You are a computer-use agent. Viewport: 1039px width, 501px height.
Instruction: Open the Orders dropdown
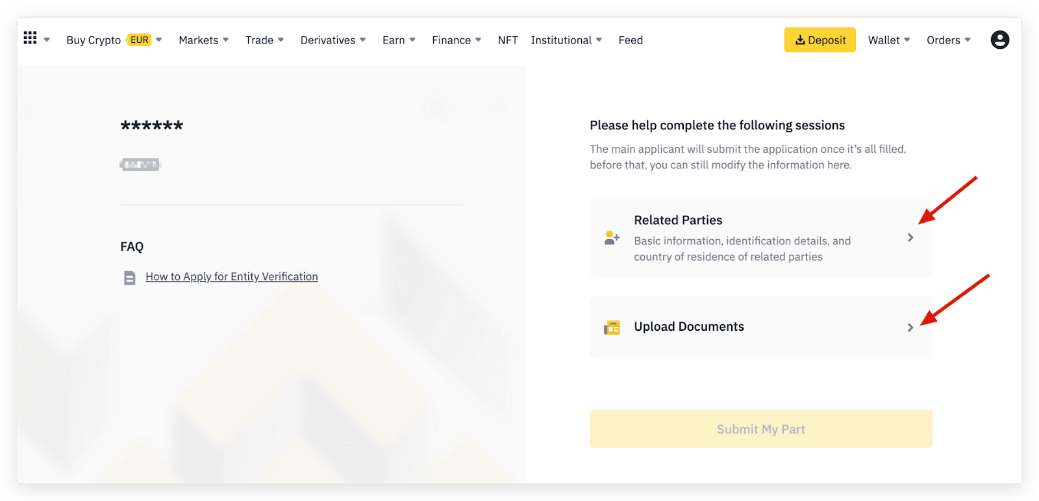coord(948,40)
